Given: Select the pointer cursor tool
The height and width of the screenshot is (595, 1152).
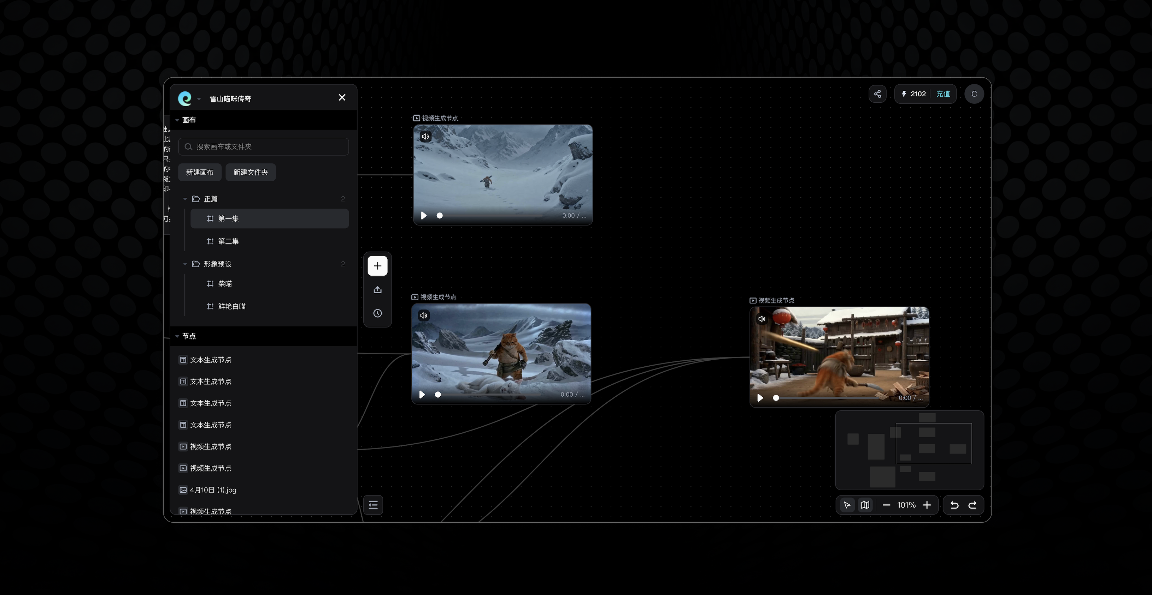Looking at the screenshot, I should [847, 505].
